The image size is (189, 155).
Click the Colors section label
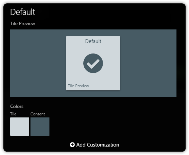coord(17,106)
